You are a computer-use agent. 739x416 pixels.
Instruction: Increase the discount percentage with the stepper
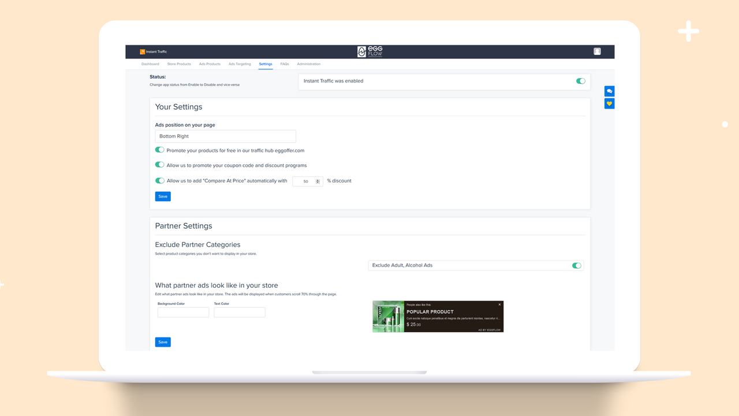coord(316,179)
